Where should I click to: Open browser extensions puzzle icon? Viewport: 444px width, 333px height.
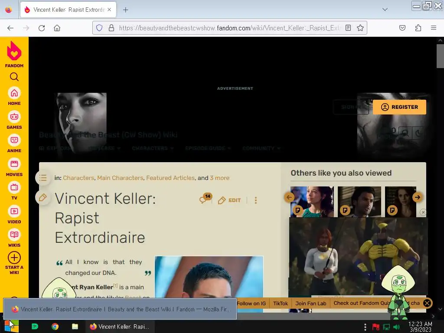418,28
